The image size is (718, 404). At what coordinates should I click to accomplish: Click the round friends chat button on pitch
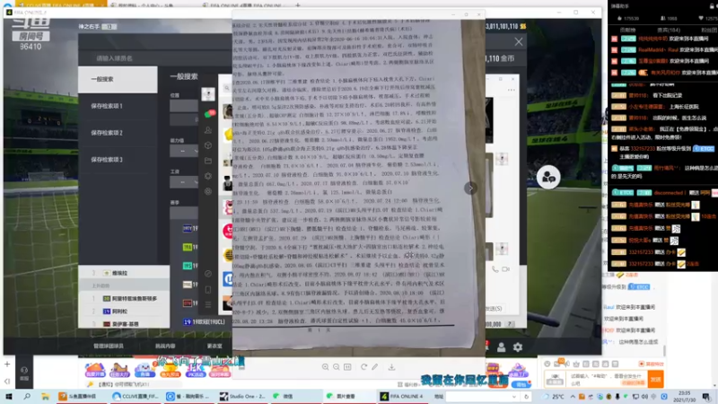pos(548,178)
